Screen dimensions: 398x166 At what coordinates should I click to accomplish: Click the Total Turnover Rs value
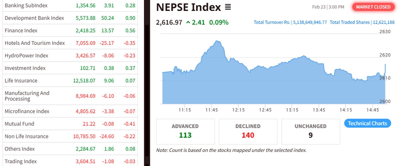[x=310, y=22]
